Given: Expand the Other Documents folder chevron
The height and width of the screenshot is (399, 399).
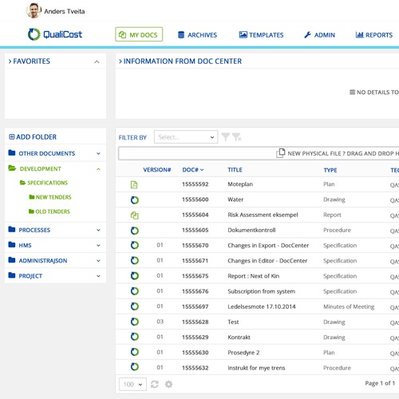Looking at the screenshot, I should click(x=98, y=153).
